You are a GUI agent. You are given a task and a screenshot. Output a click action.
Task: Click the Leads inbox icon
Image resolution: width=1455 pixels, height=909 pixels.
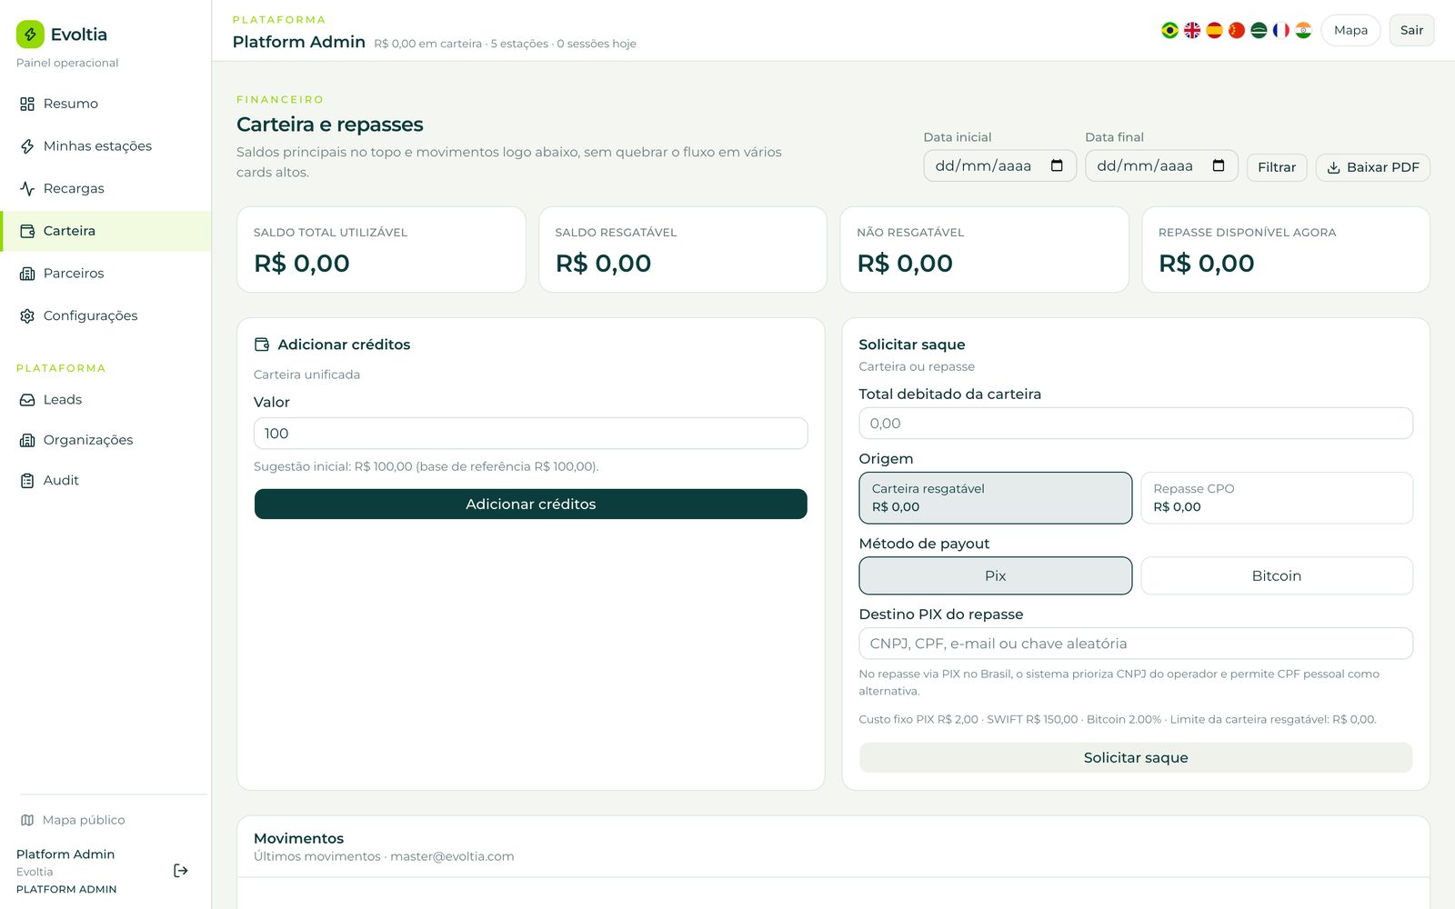point(27,400)
